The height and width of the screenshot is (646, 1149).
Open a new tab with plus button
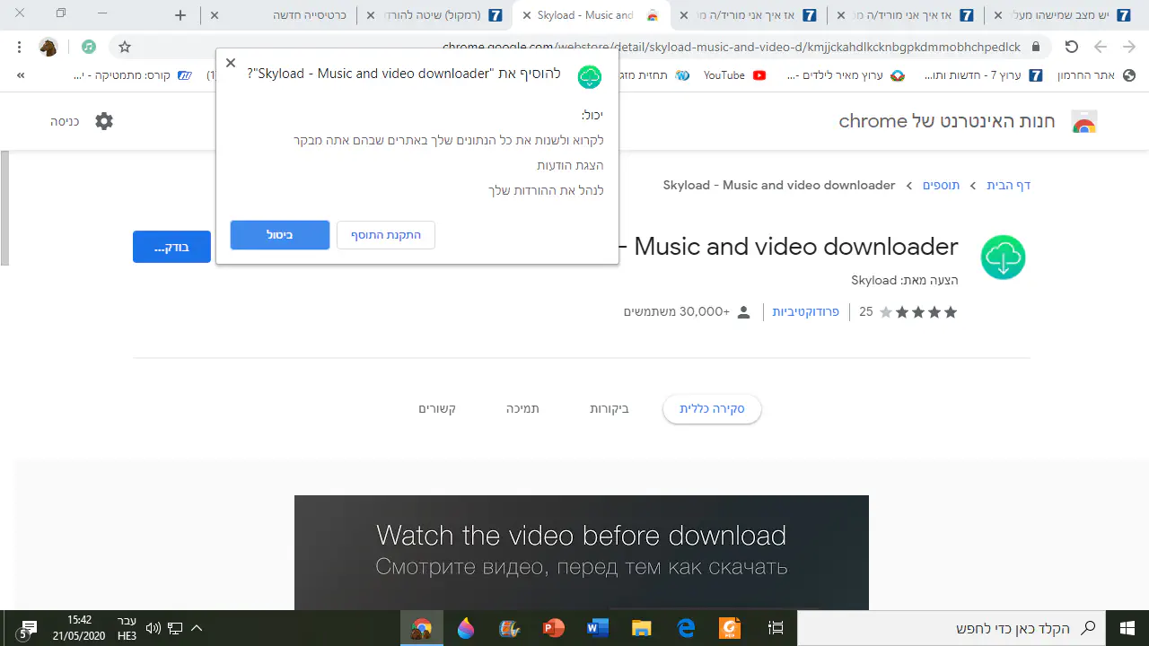pyautogui.click(x=180, y=15)
